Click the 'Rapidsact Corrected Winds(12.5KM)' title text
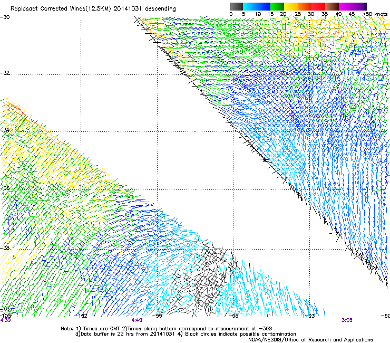Image resolution: width=390 pixels, height=343 pixels. tap(61, 9)
